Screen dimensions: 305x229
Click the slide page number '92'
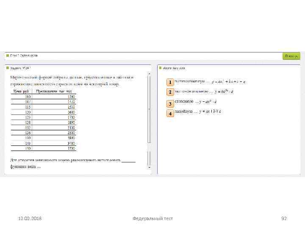284,218
